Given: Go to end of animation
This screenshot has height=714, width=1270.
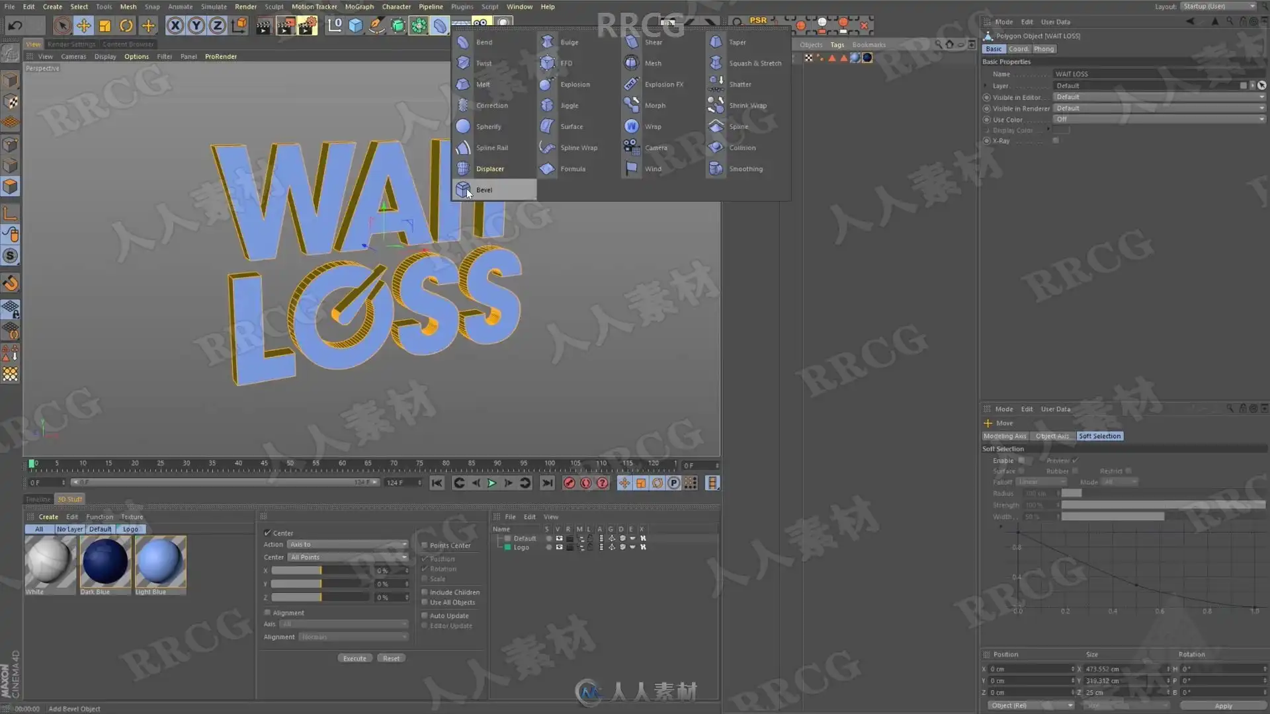Looking at the screenshot, I should (547, 483).
